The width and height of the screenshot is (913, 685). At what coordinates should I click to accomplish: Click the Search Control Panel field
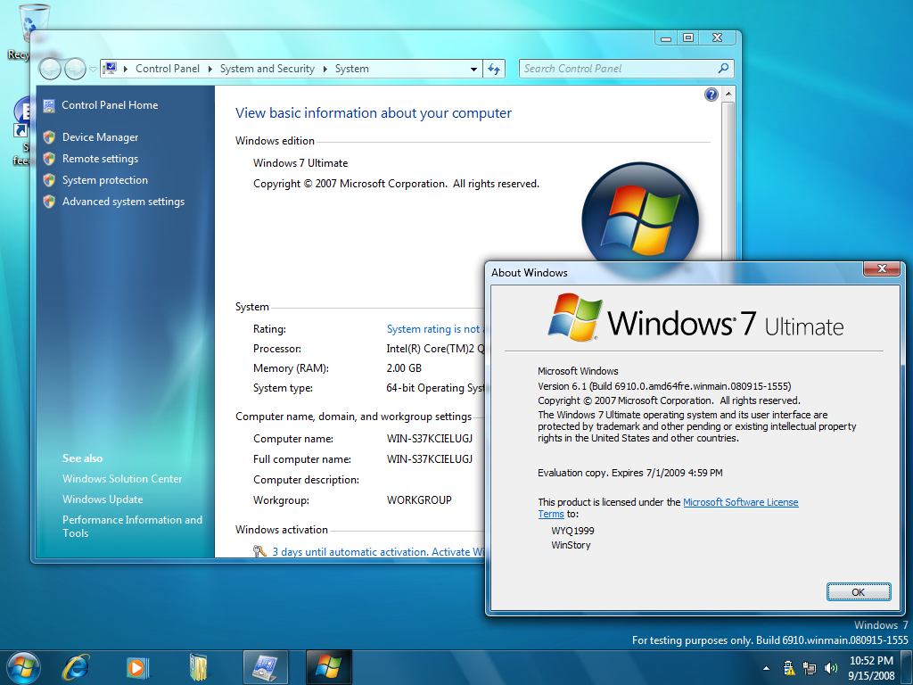coord(618,69)
